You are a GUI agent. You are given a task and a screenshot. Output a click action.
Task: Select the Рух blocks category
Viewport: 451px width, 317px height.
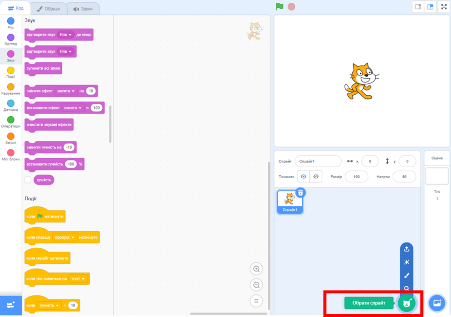[11, 23]
